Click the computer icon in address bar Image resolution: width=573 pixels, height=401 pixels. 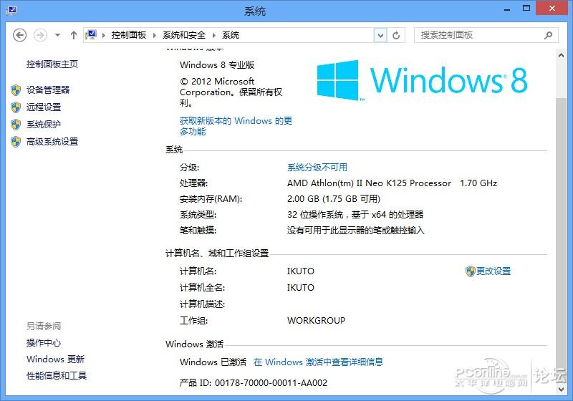pos(91,35)
